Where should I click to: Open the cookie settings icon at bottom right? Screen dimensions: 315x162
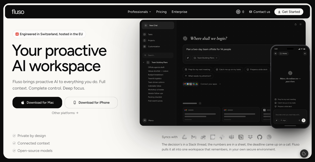click(x=304, y=153)
